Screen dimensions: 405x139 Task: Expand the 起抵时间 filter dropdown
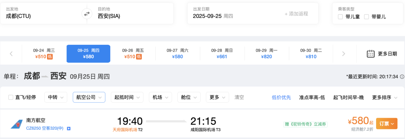point(127,97)
